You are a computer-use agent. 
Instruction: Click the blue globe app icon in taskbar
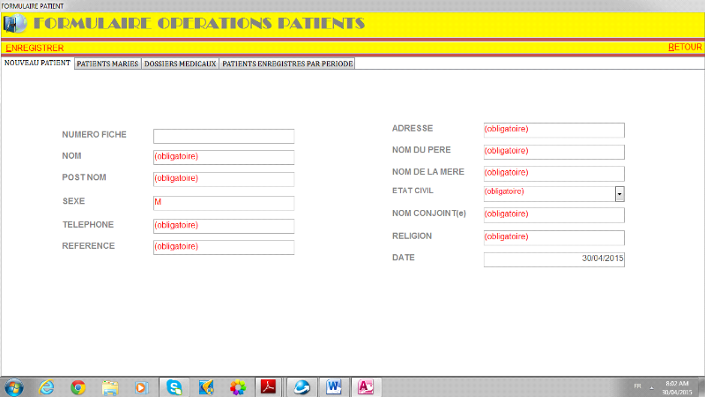pyautogui.click(x=301, y=387)
